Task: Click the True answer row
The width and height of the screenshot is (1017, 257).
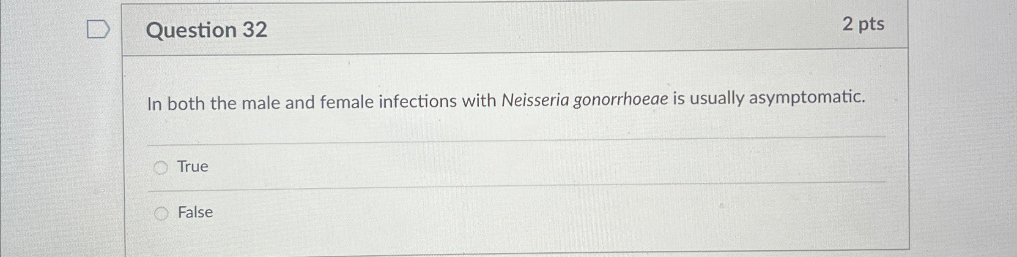Action: 296,167
